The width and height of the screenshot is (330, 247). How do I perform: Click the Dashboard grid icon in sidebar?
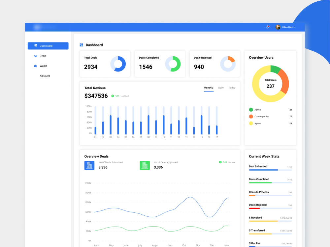point(36,45)
